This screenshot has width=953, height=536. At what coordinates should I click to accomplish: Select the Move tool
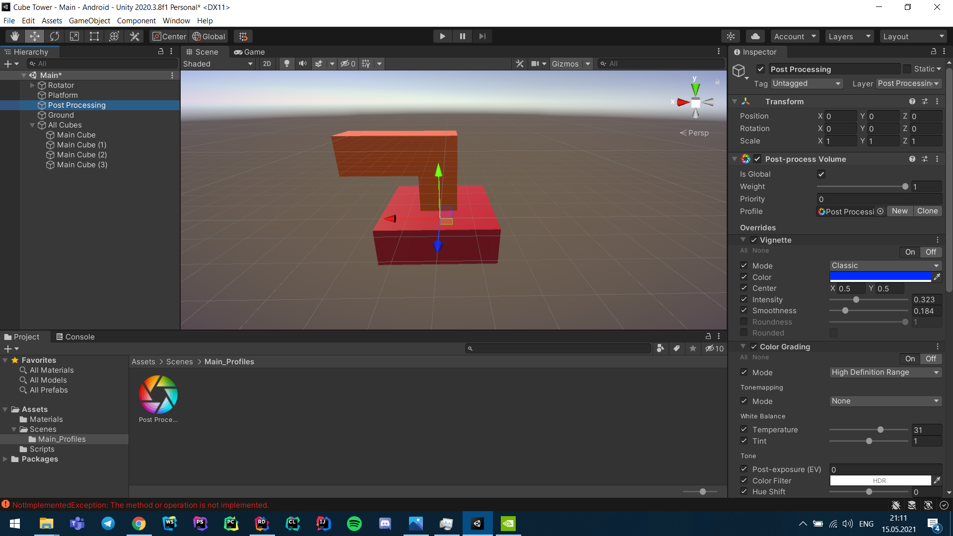(x=35, y=36)
